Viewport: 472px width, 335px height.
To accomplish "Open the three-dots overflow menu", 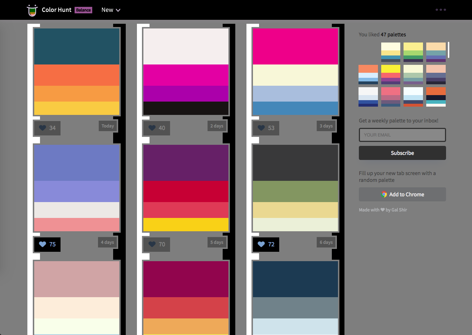I will (441, 10).
